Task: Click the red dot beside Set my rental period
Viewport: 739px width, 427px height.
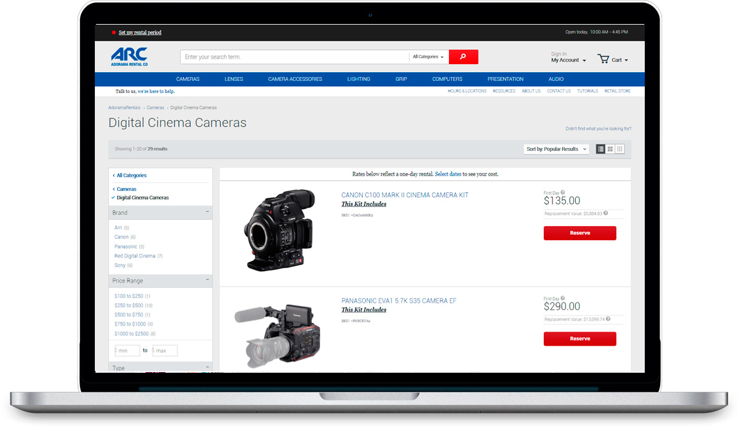Action: [x=113, y=32]
